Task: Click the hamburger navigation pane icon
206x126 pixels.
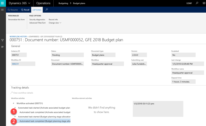Action: pos(2,10)
